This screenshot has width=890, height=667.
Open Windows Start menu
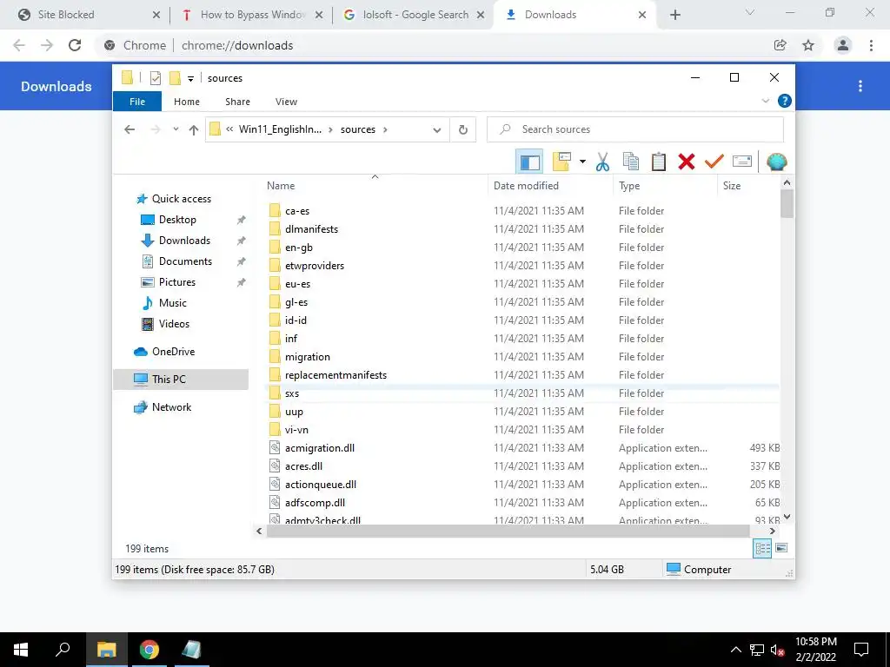pyautogui.click(x=21, y=650)
